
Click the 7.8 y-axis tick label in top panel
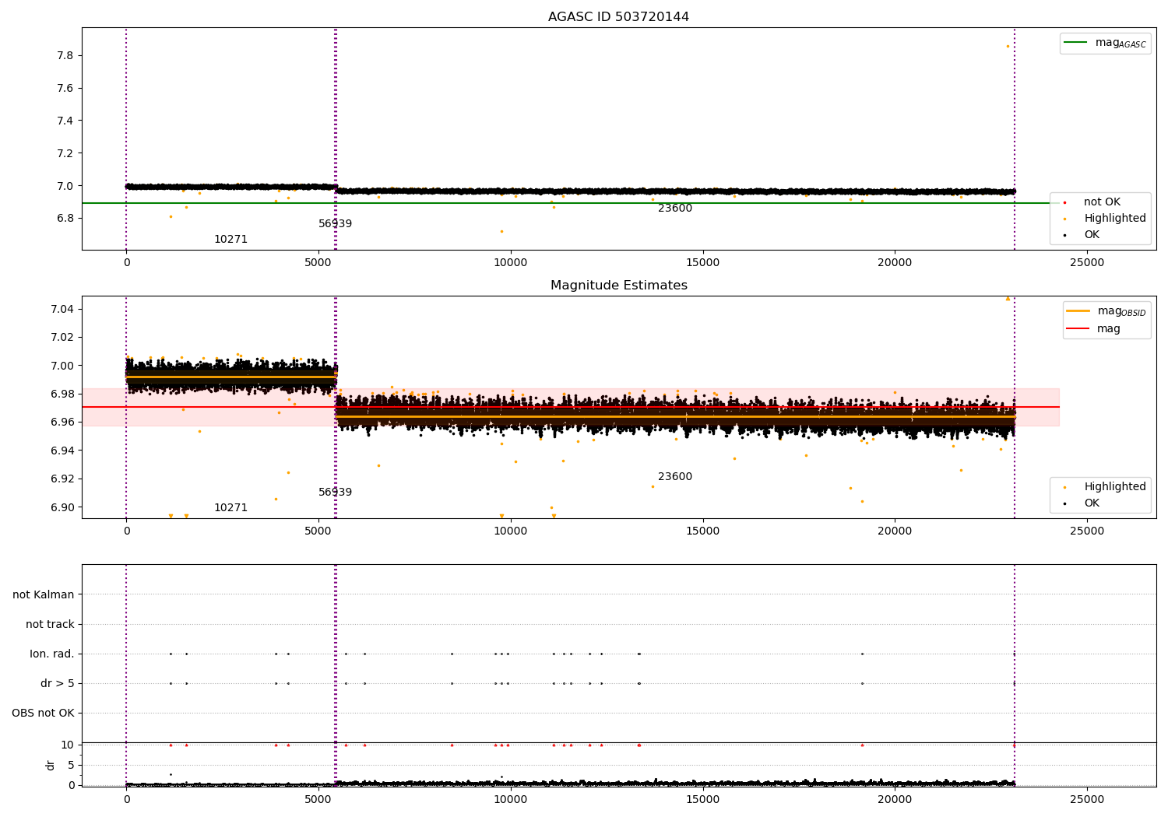pos(65,56)
